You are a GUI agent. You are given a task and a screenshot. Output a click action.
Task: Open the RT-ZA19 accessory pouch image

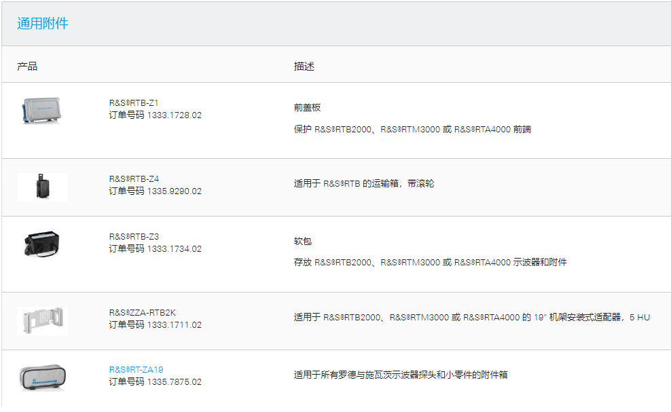[x=42, y=377]
